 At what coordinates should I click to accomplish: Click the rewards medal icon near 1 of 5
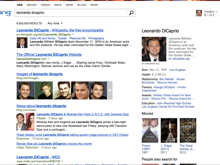205,15
